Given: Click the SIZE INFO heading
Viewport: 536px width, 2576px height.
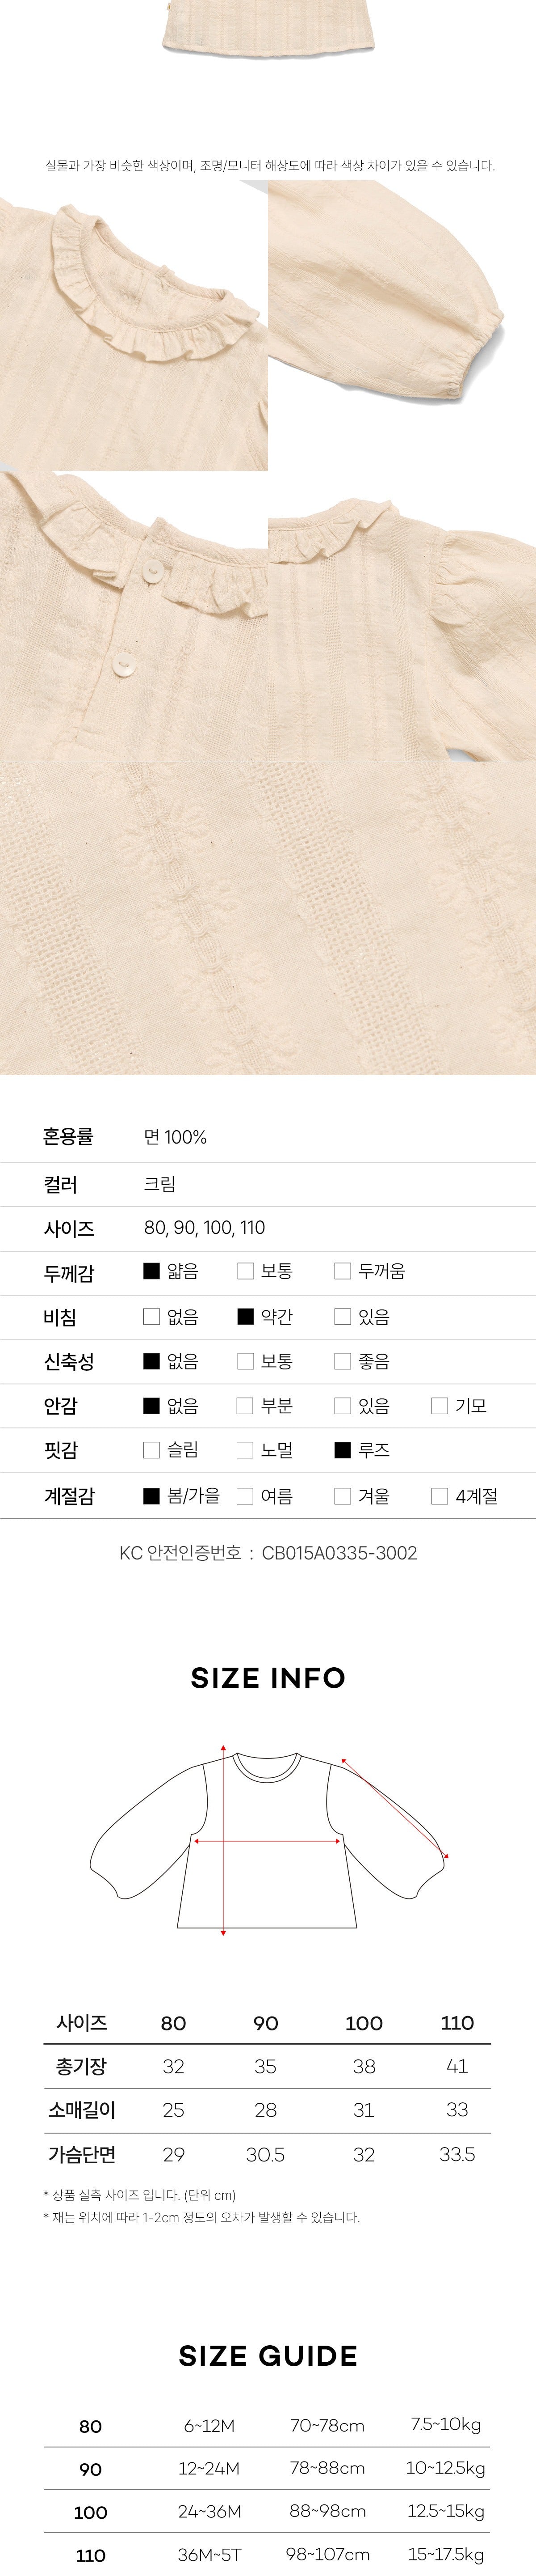Looking at the screenshot, I should [268, 1678].
